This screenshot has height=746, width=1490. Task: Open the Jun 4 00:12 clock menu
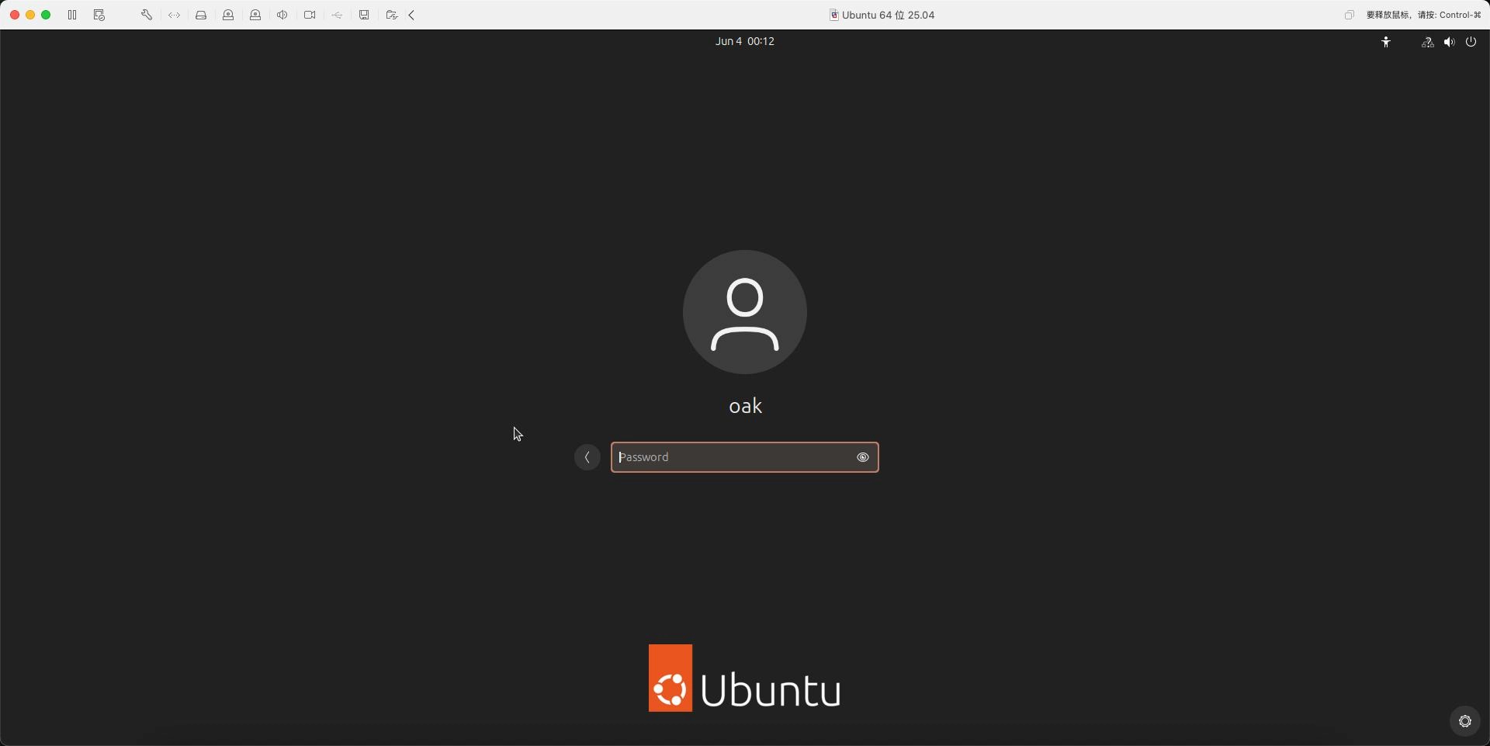click(x=745, y=41)
